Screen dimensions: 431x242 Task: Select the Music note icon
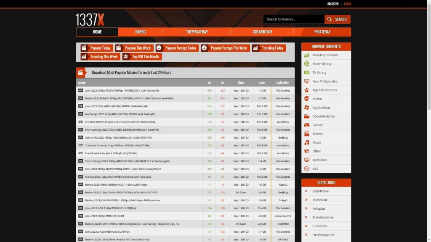pos(307,142)
